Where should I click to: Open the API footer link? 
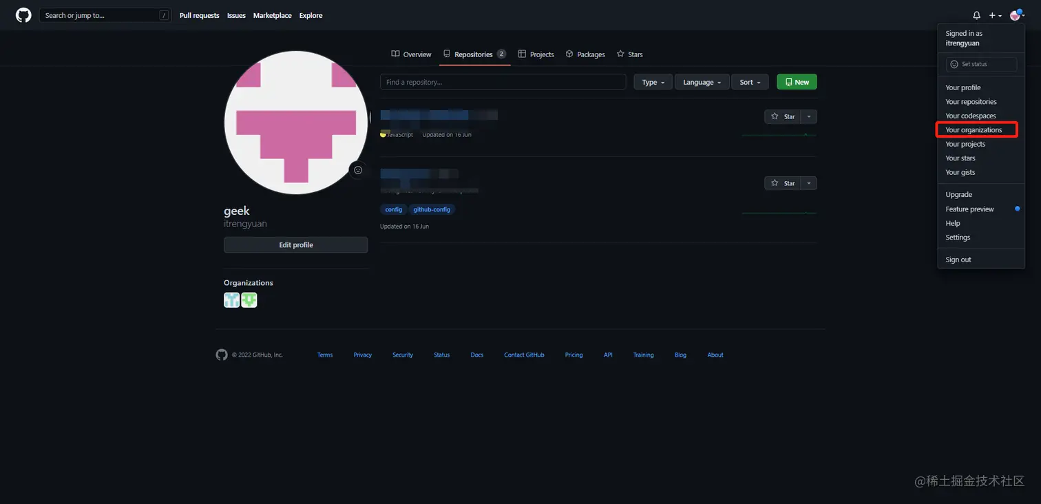click(608, 355)
